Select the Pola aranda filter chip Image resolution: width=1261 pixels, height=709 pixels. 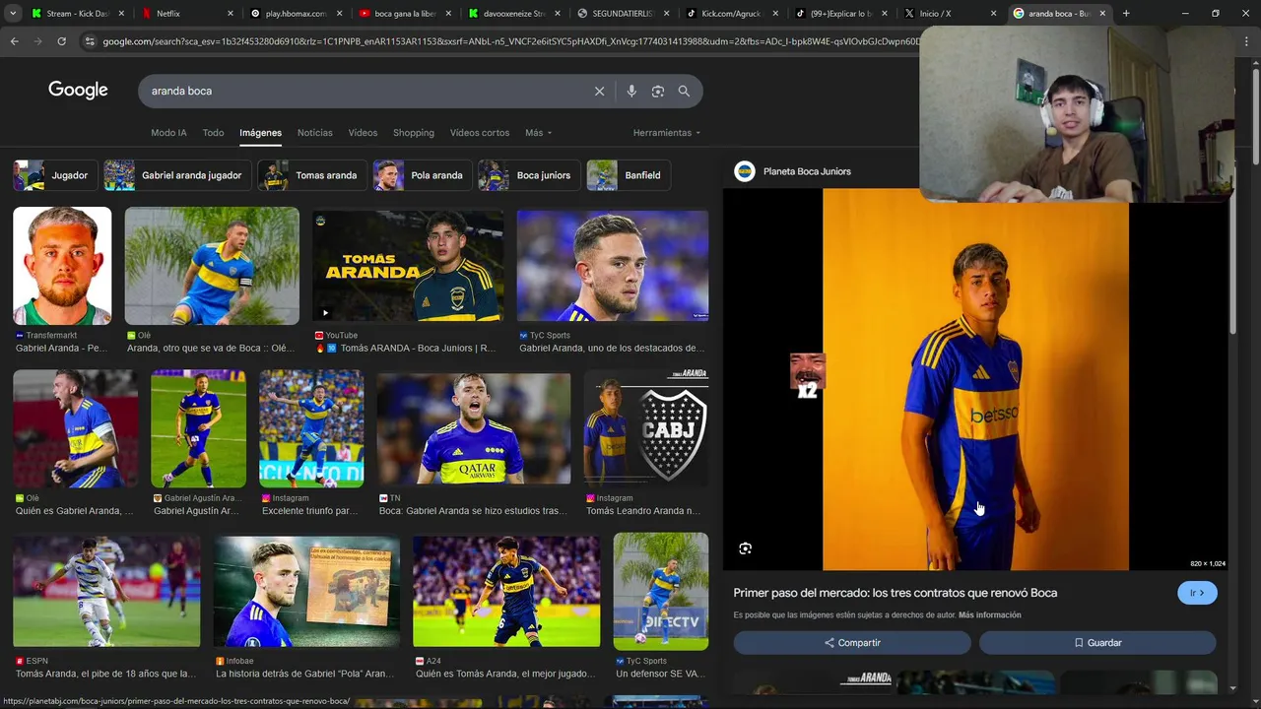423,175
